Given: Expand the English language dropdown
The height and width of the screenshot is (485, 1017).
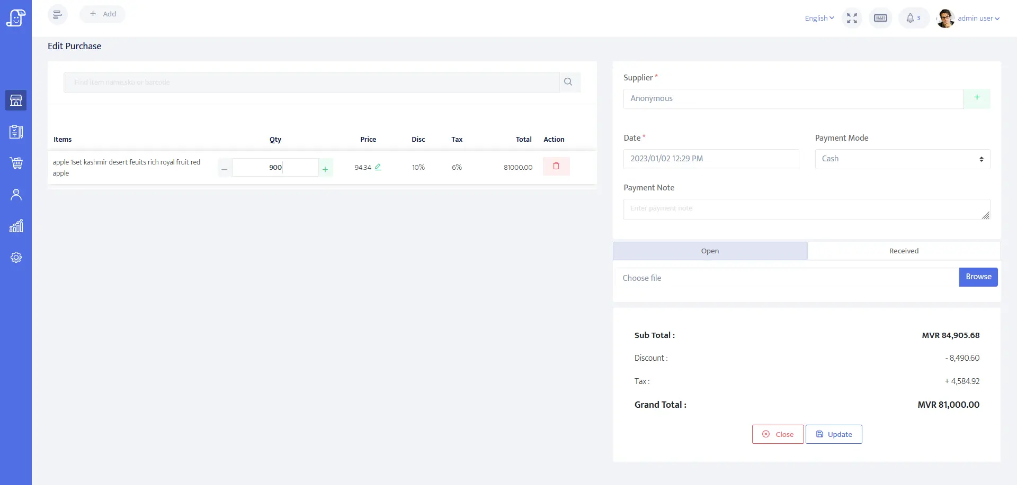Looking at the screenshot, I should coord(819,19).
